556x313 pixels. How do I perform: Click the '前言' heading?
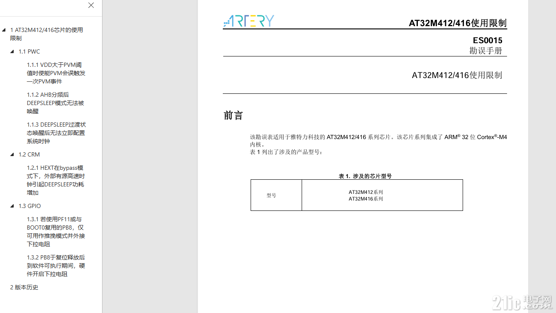click(x=233, y=115)
